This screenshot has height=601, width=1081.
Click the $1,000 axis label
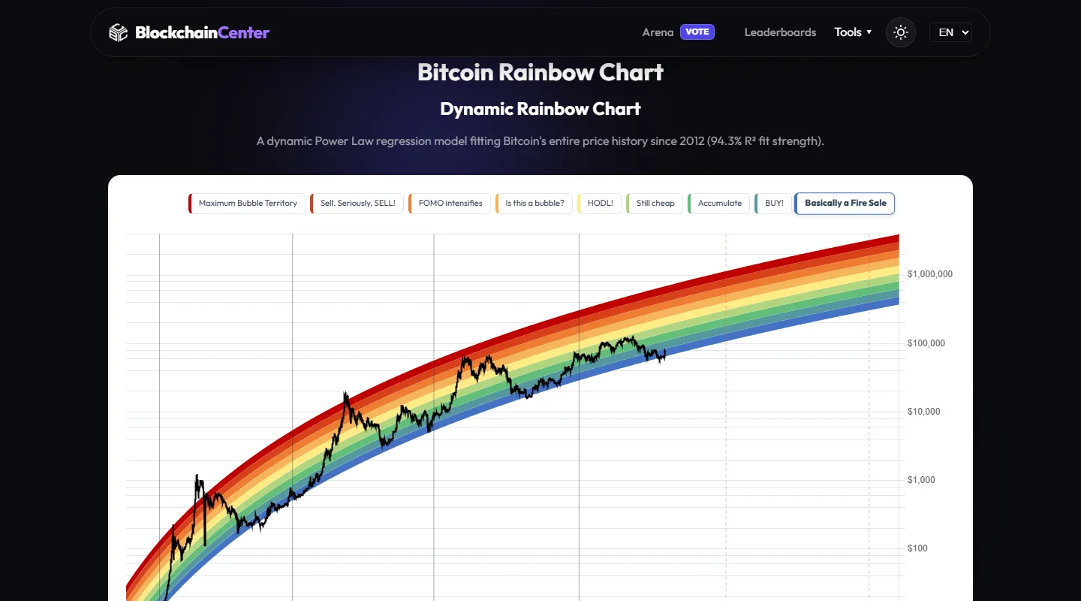(921, 480)
